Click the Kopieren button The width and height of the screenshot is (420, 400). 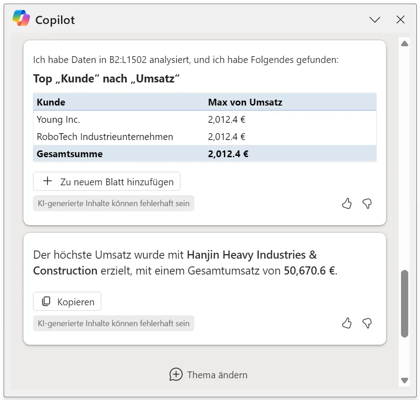click(67, 301)
